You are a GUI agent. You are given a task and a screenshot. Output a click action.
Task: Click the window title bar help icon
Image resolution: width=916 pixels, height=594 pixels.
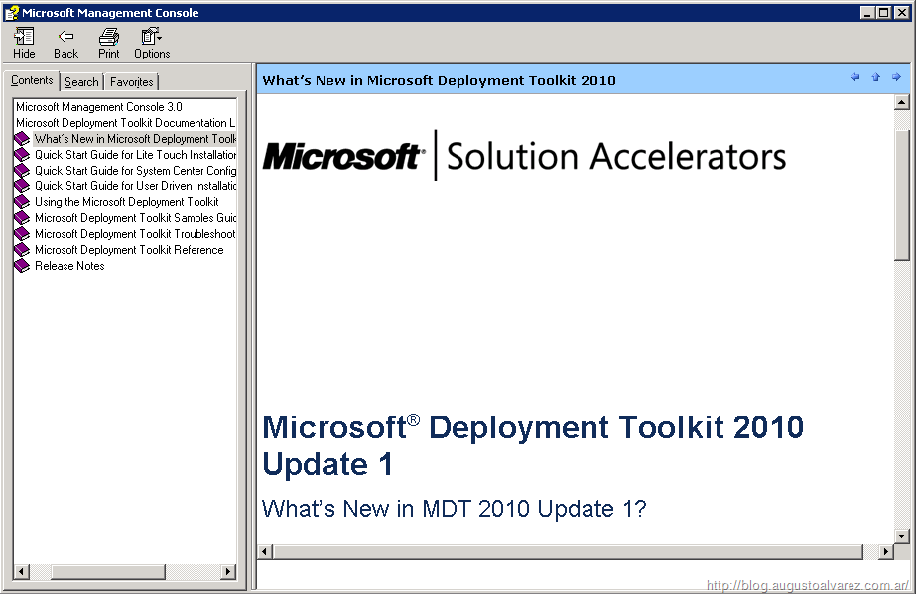click(x=12, y=12)
